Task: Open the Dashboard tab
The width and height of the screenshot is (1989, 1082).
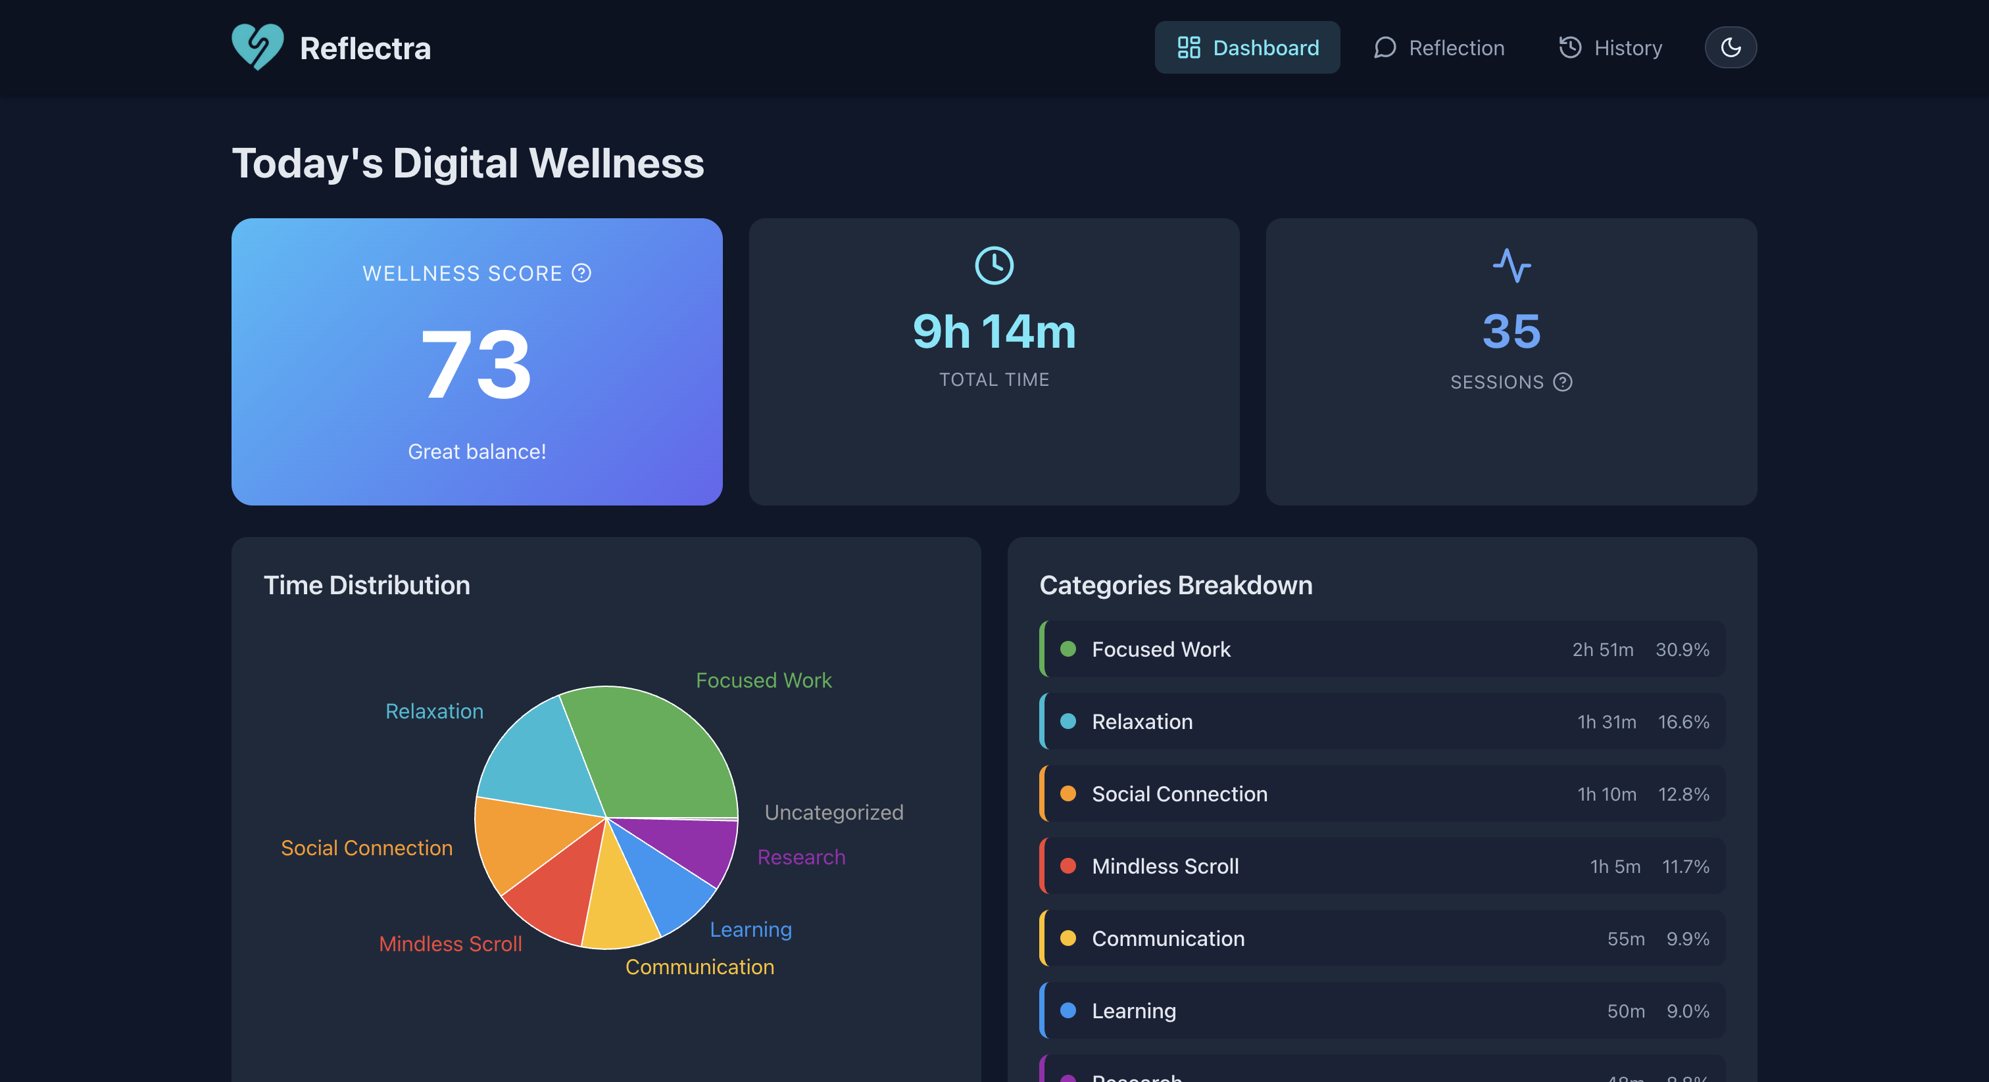Action: [1246, 48]
